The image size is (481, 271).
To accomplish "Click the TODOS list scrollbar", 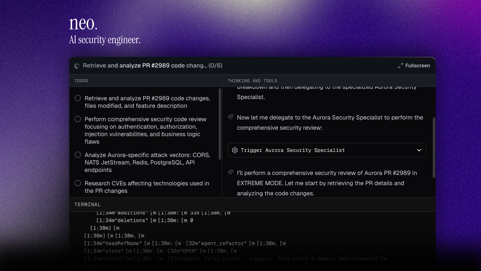I will coord(220,124).
